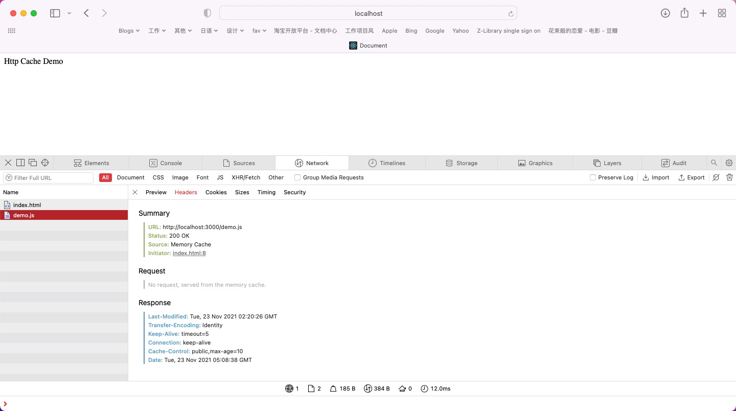
Task: Open the Apple bookmark
Action: pos(389,31)
